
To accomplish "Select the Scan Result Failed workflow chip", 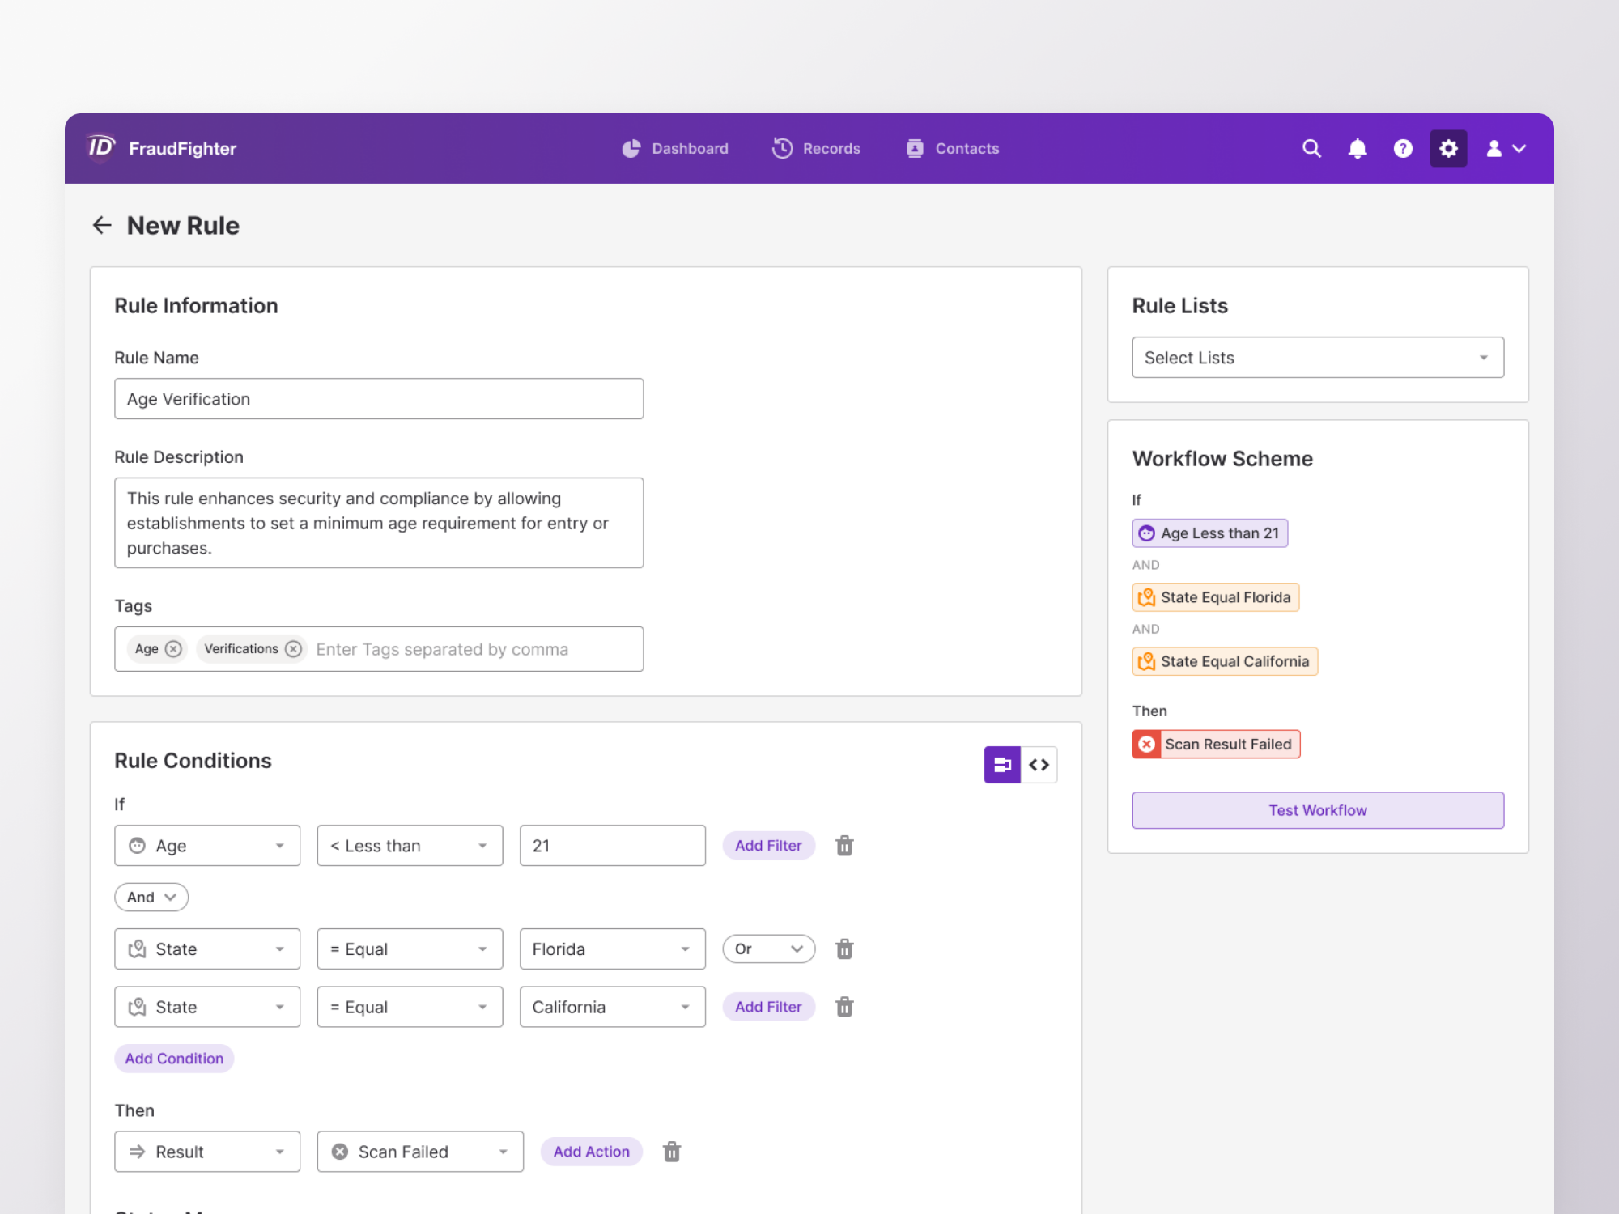I will point(1216,744).
